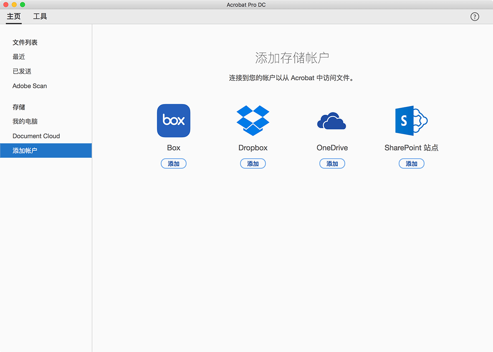493x352 pixels.
Task: Click the 添加存储帐户 heading
Action: tap(292, 58)
